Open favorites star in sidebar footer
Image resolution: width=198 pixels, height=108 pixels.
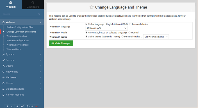[17, 106]
